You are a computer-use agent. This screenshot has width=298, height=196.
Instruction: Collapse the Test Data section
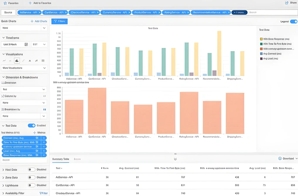pyautogui.click(x=3, y=125)
